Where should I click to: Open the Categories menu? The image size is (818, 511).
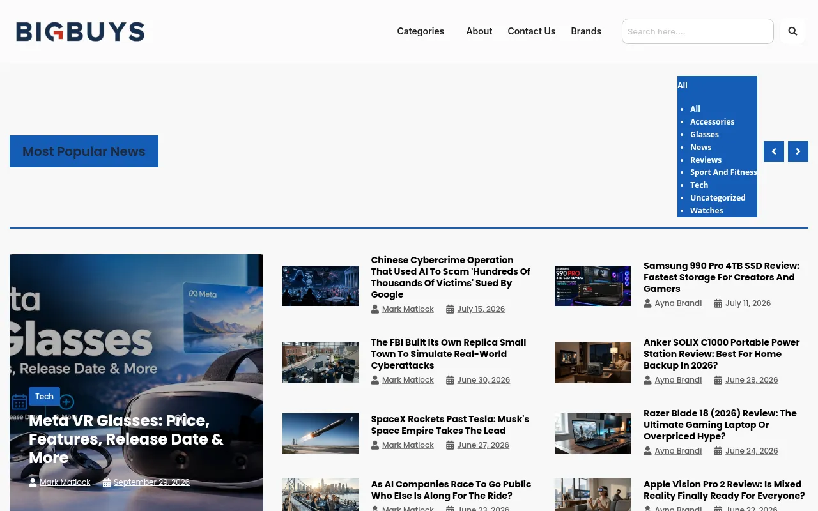pos(421,31)
